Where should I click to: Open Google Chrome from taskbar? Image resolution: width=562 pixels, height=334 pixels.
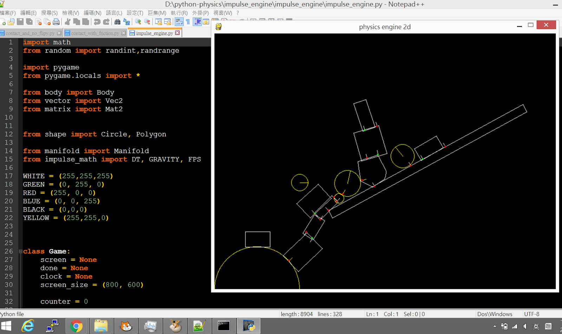click(76, 326)
